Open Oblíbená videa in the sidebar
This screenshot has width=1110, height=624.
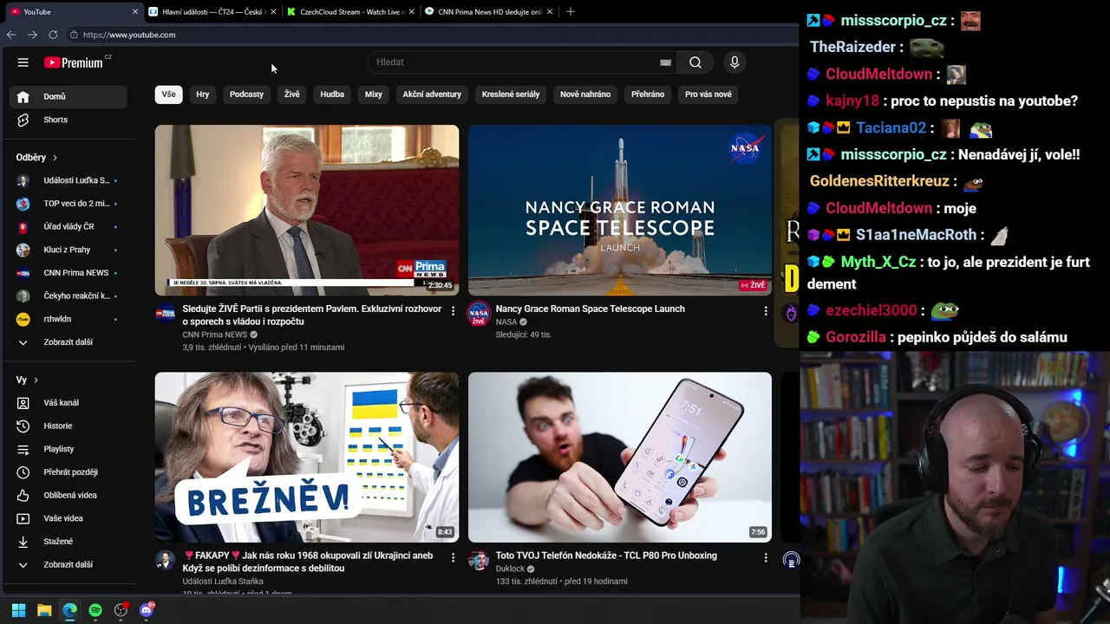tap(69, 495)
